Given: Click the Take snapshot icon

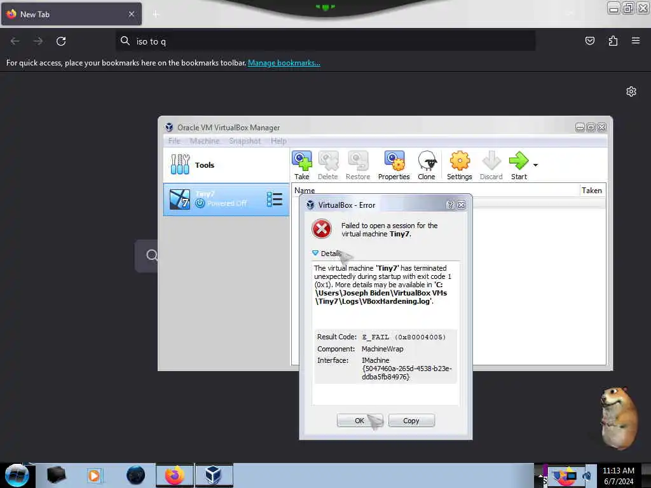Looking at the screenshot, I should coord(302,165).
